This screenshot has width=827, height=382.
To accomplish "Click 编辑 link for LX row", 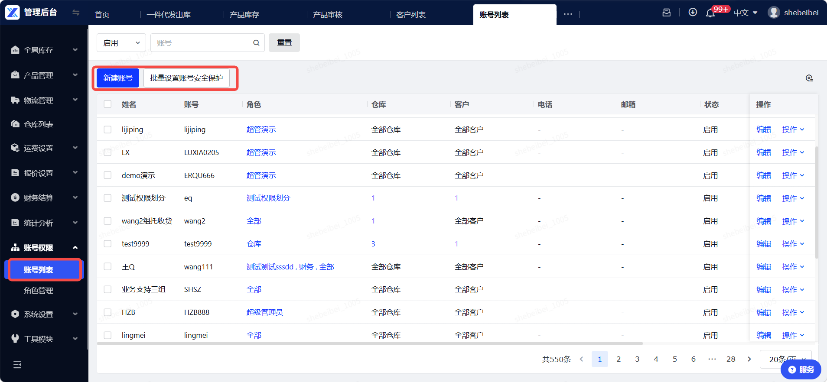I will (x=764, y=152).
